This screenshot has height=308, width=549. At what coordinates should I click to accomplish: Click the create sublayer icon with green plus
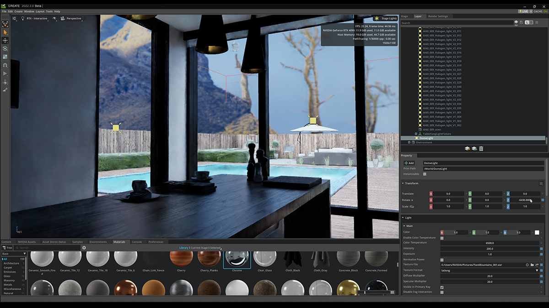pyautogui.click(x=474, y=148)
